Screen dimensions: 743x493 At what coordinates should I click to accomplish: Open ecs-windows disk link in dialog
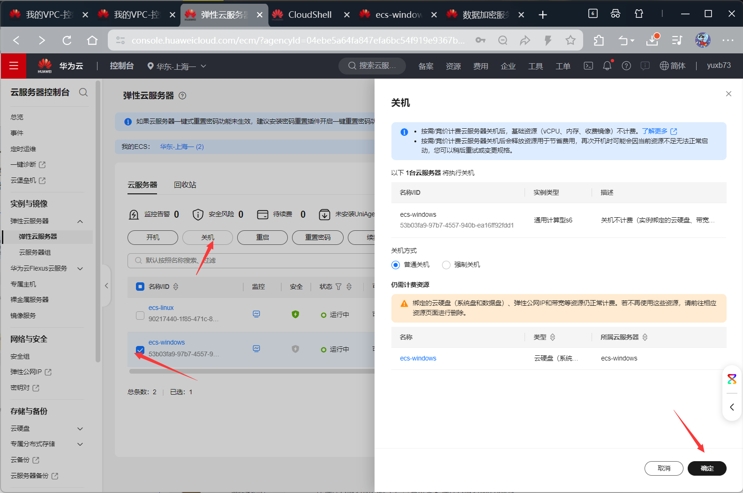tap(418, 358)
